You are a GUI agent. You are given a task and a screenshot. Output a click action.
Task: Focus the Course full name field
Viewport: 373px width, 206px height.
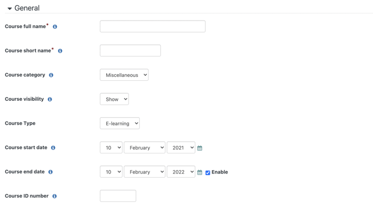pos(153,27)
